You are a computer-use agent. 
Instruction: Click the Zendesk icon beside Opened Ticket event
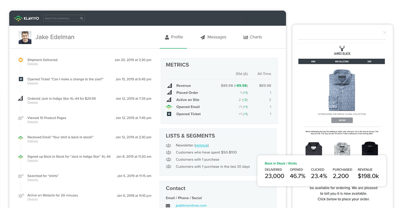21,79
